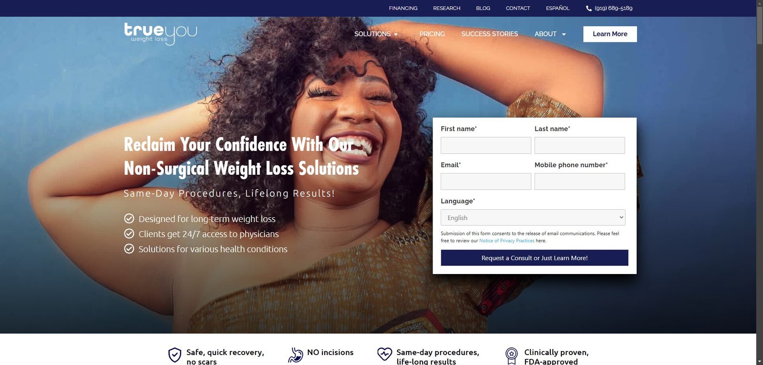
Task: Click the award ribbon icon for clinically proven
Action: pos(512,355)
